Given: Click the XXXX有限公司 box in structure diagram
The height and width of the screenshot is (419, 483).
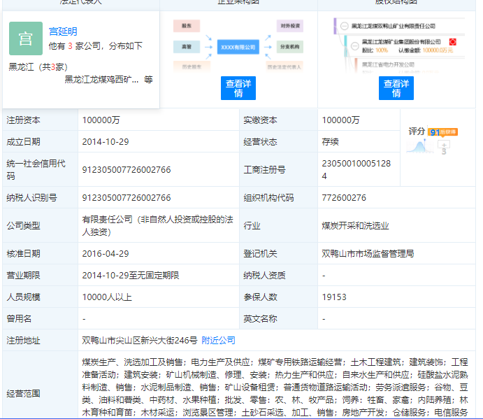Looking at the screenshot, I should pyautogui.click(x=238, y=47).
